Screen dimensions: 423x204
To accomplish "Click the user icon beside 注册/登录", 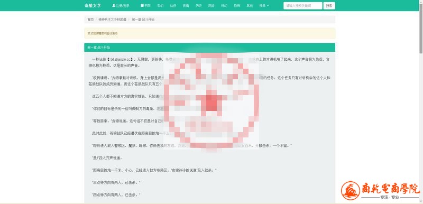I will click(114, 5).
